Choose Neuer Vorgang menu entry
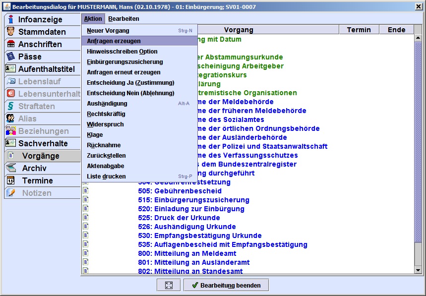The width and height of the screenshot is (426, 296). [108, 31]
